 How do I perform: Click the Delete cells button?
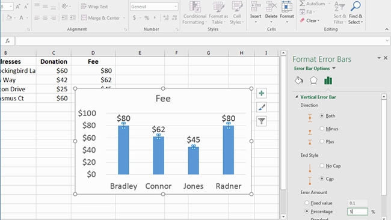coord(271,13)
